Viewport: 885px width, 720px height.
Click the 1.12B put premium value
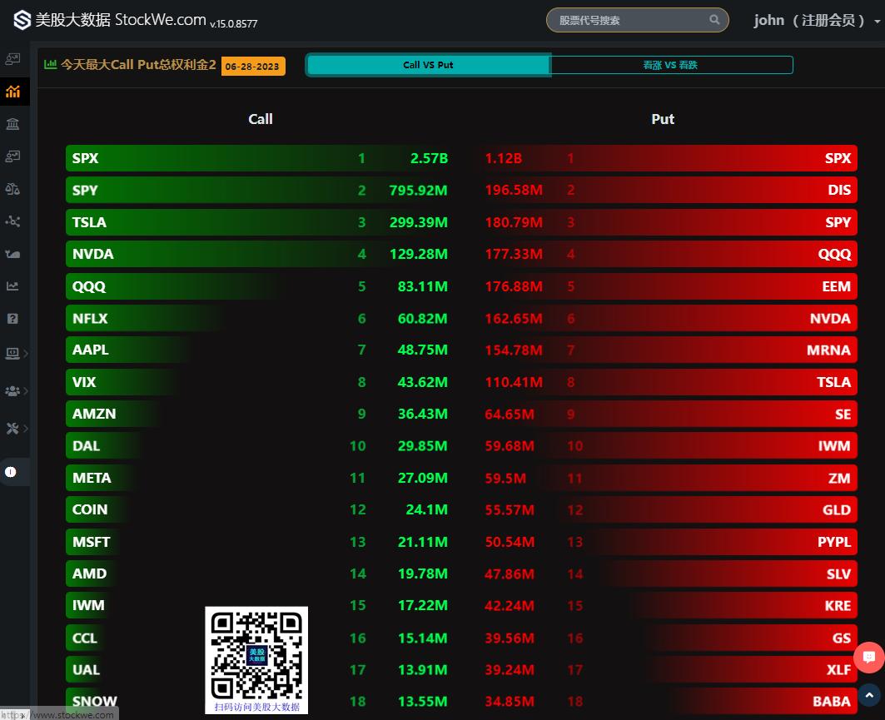coord(504,158)
